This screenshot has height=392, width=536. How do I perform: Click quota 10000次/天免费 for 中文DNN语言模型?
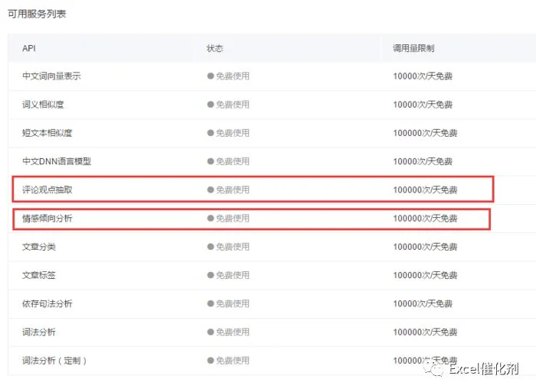tap(423, 161)
